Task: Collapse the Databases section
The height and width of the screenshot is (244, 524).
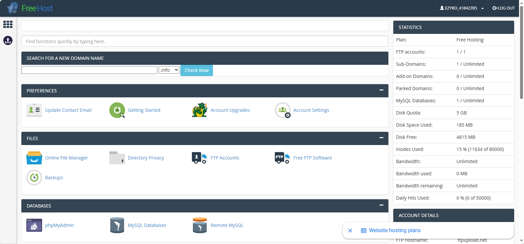Action: [381, 205]
